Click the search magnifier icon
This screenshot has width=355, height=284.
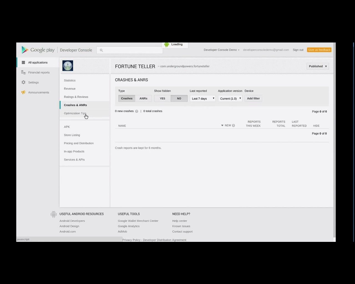point(101,50)
